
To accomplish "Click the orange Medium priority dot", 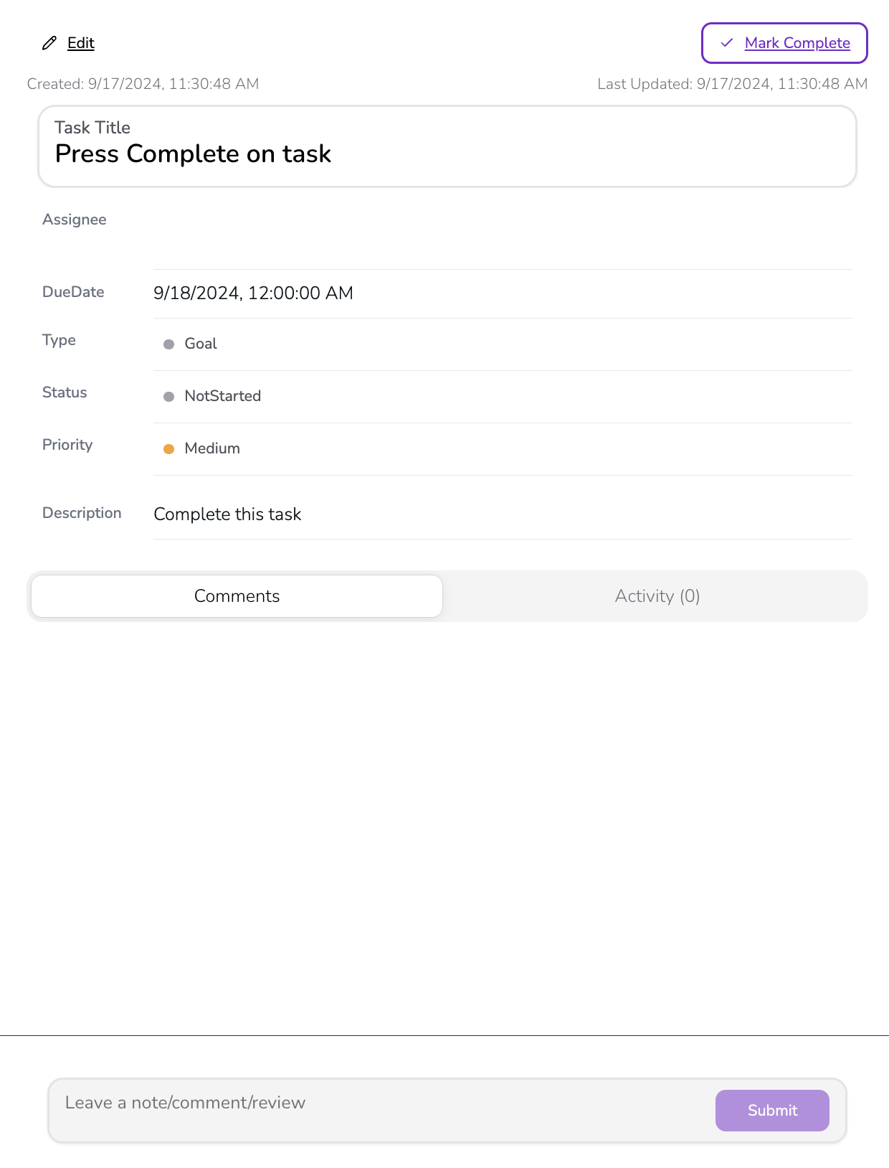I will (169, 449).
